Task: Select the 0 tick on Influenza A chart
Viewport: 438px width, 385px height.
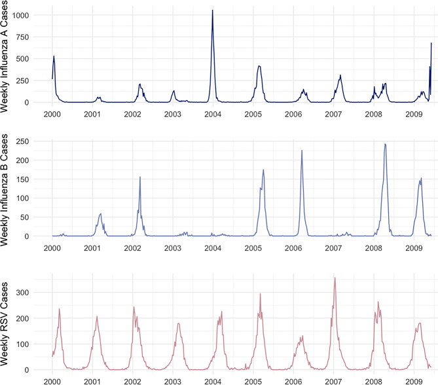Action: click(x=27, y=103)
